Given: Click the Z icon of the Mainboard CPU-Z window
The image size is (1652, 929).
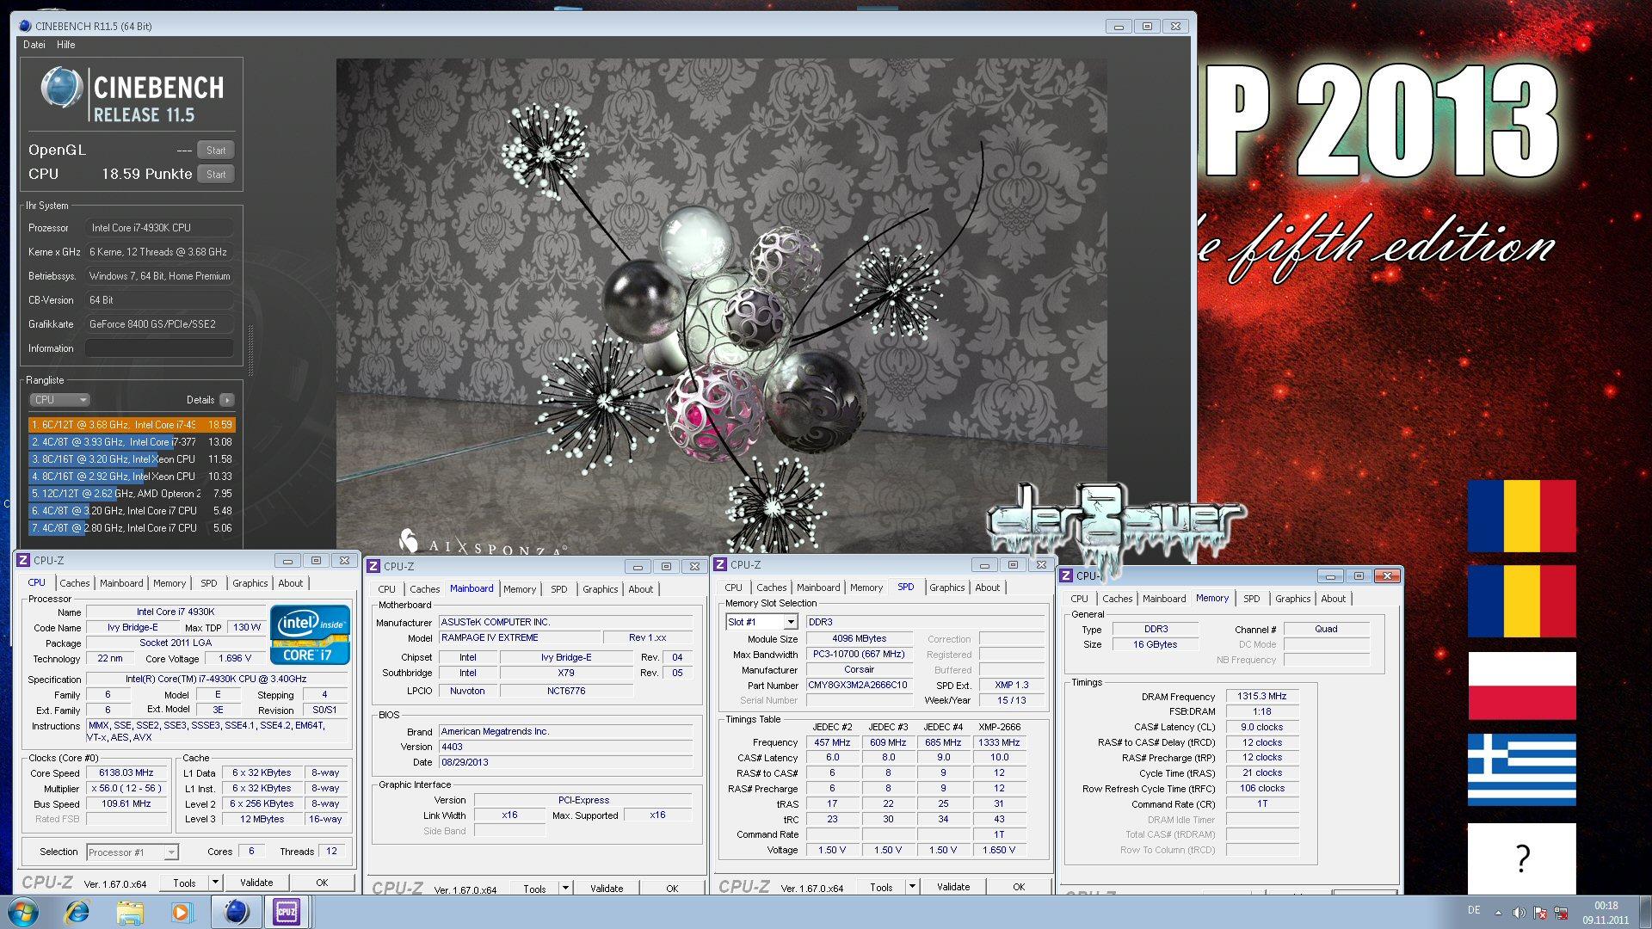Looking at the screenshot, I should tap(373, 566).
